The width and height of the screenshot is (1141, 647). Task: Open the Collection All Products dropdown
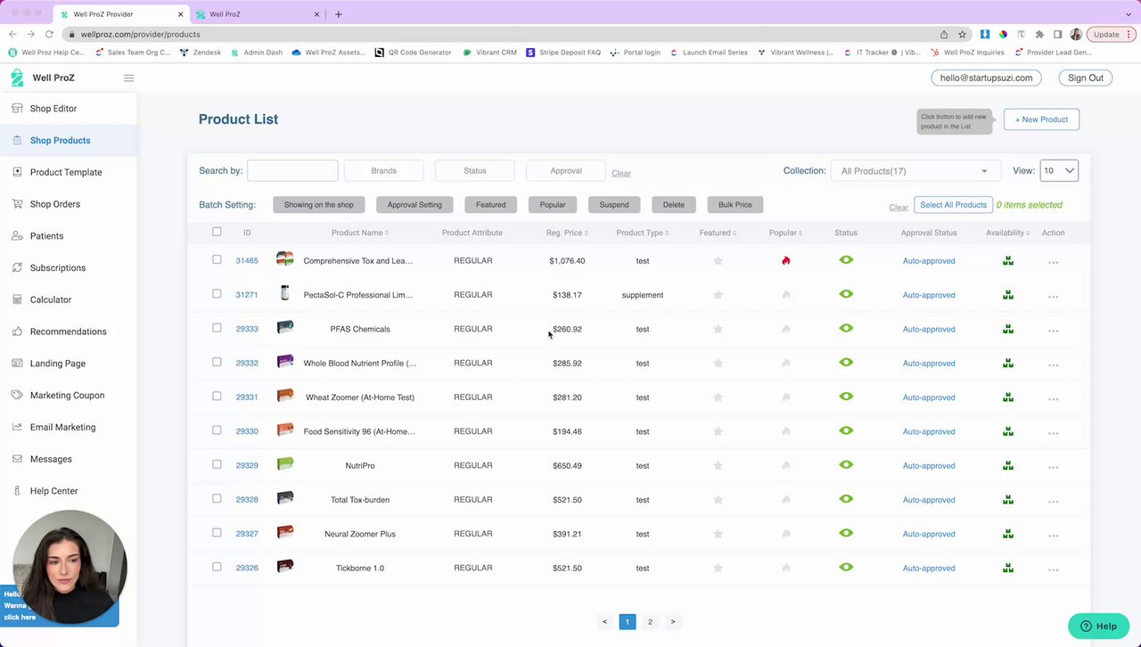coord(914,171)
